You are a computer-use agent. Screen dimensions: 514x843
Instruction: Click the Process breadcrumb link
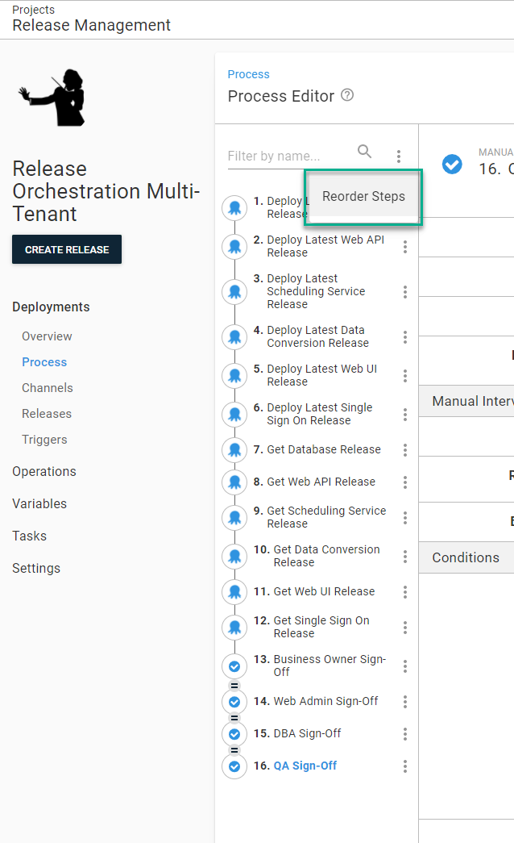coord(248,74)
